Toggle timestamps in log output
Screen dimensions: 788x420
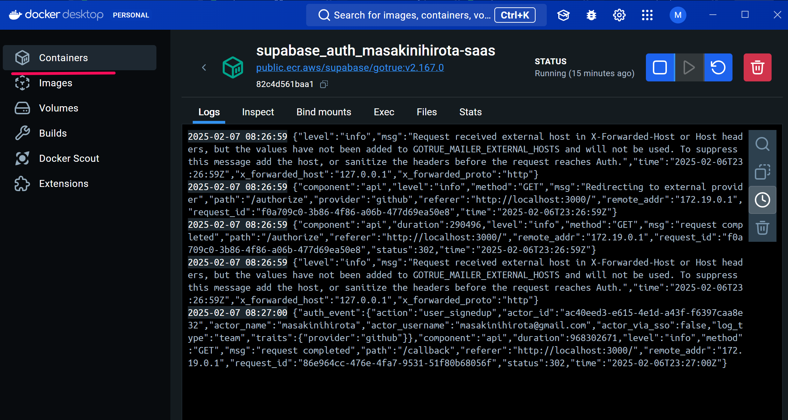[x=763, y=200]
